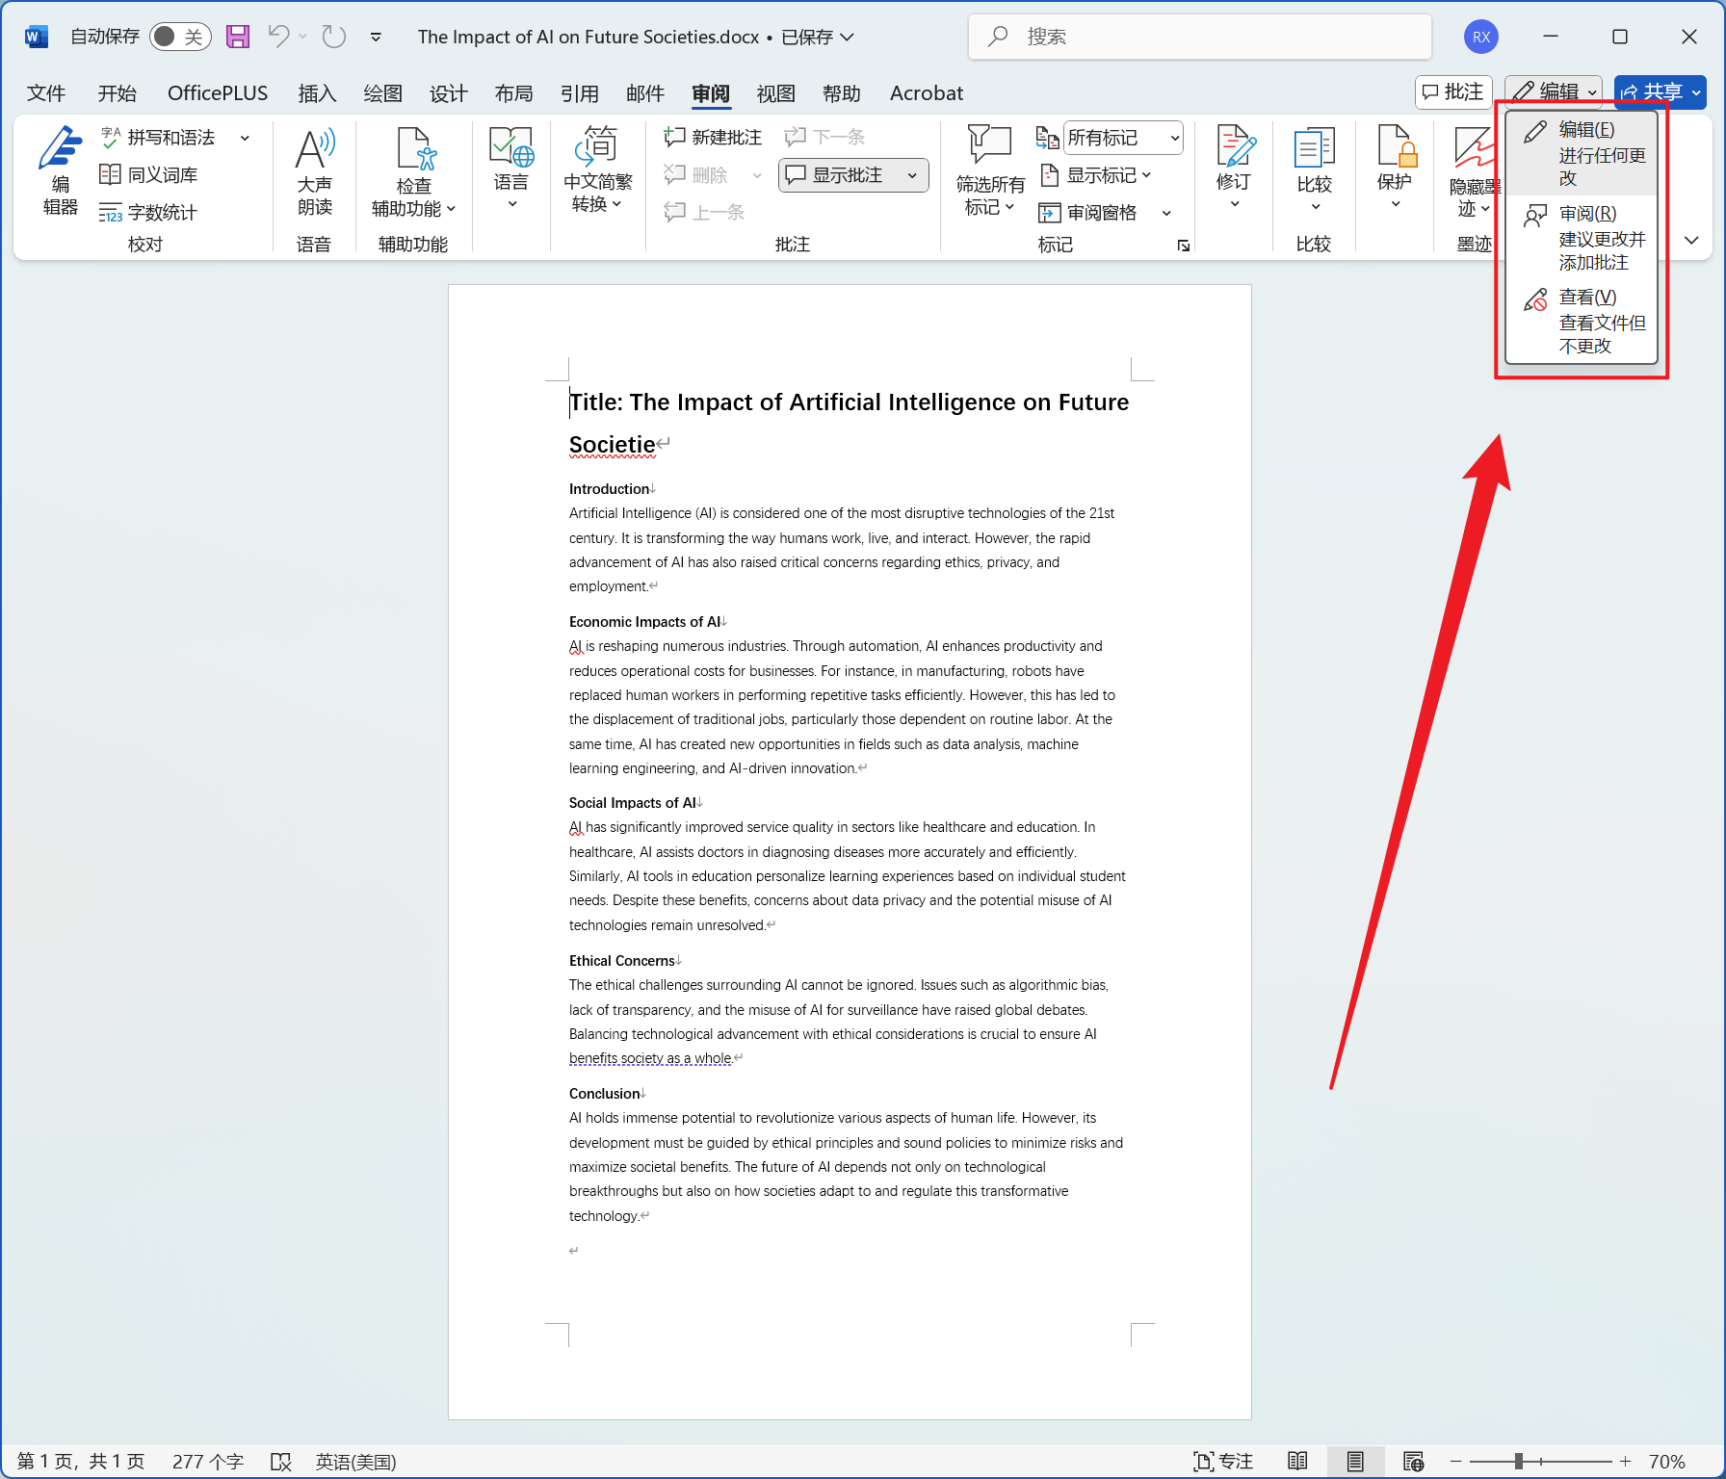Open Check Accessibility tool
Viewport: 1726px width, 1479px height.
[x=413, y=171]
